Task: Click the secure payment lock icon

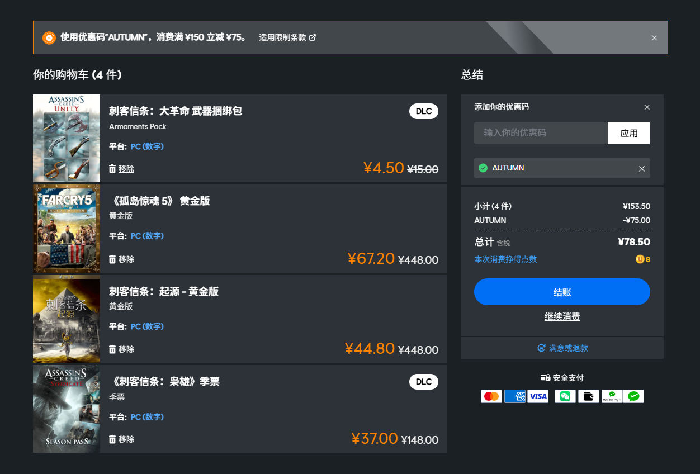Action: [546, 378]
